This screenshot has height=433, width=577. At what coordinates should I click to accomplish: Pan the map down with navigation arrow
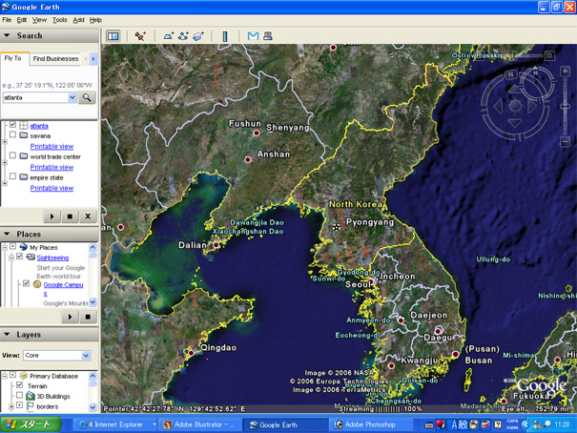pyautogui.click(x=515, y=123)
